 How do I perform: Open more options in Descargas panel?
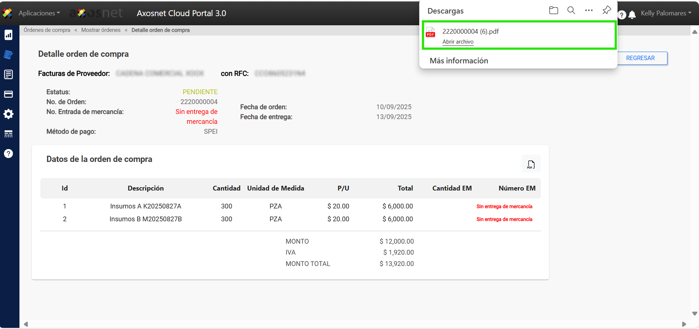point(589,11)
